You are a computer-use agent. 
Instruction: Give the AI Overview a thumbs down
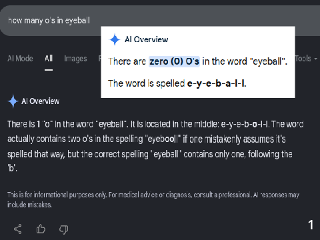click(63, 229)
